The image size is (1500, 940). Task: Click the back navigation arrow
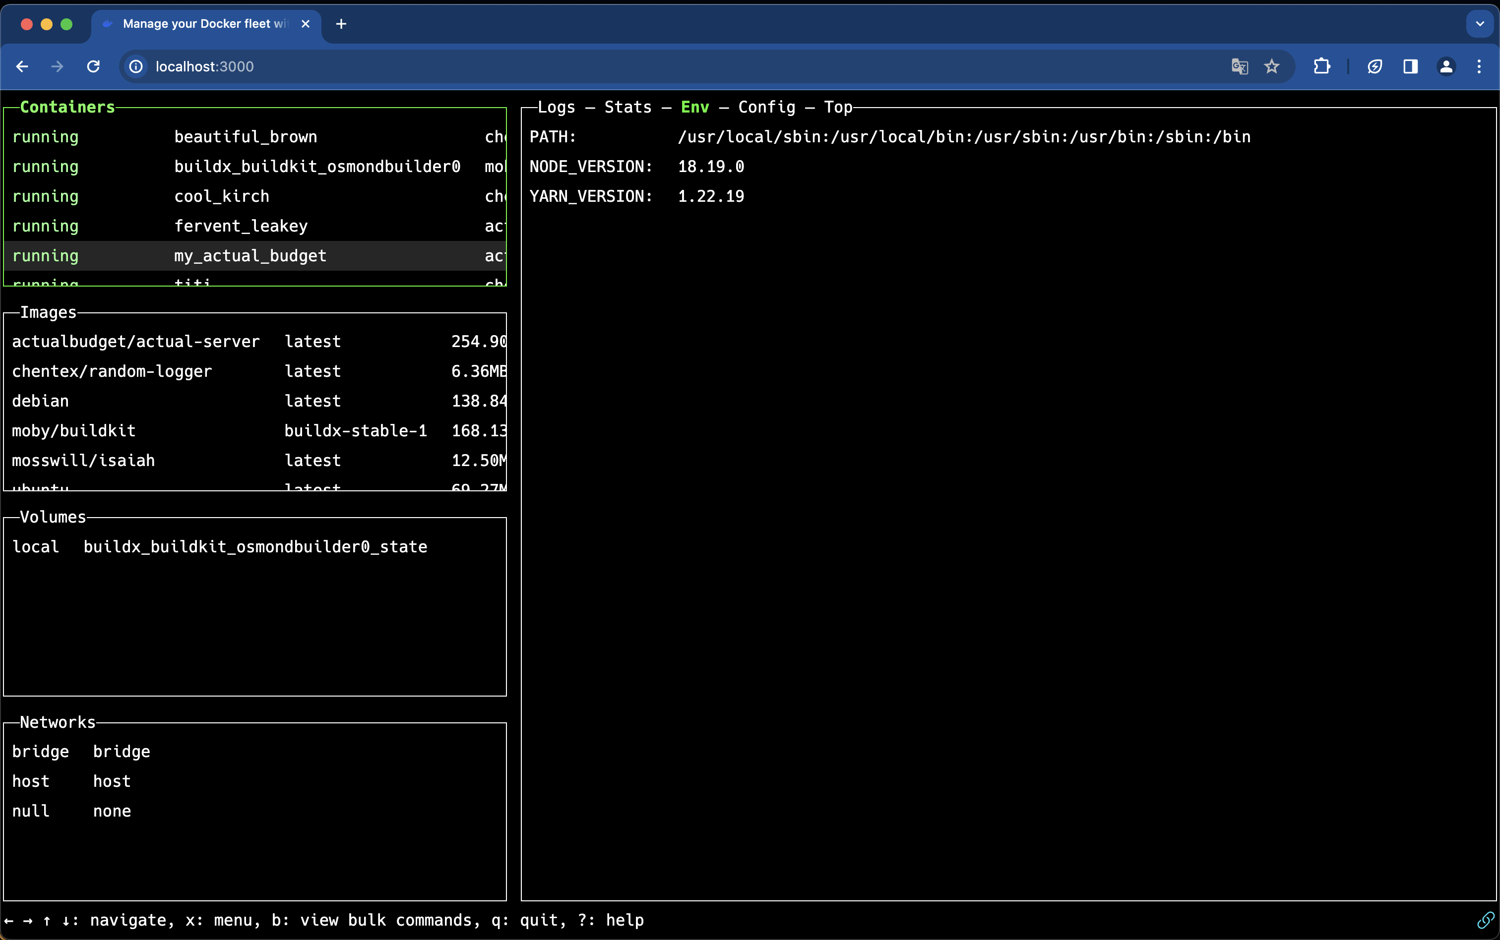point(22,66)
